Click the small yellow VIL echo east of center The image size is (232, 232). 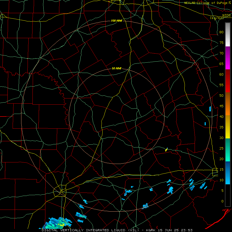[167, 150]
